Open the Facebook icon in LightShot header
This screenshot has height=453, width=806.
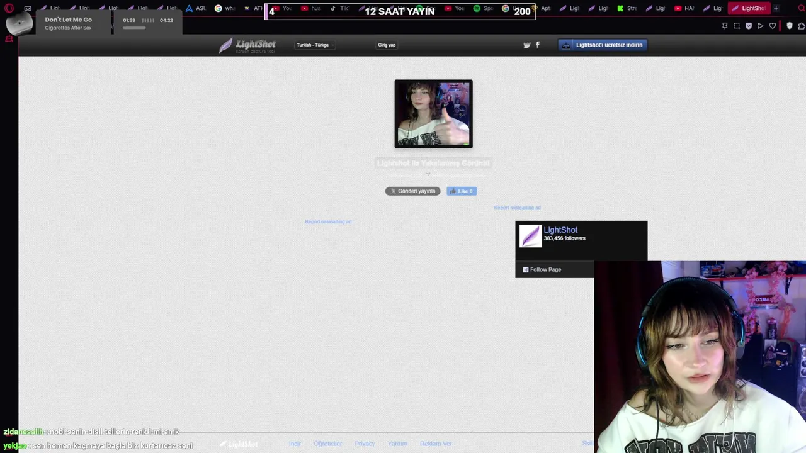point(537,45)
